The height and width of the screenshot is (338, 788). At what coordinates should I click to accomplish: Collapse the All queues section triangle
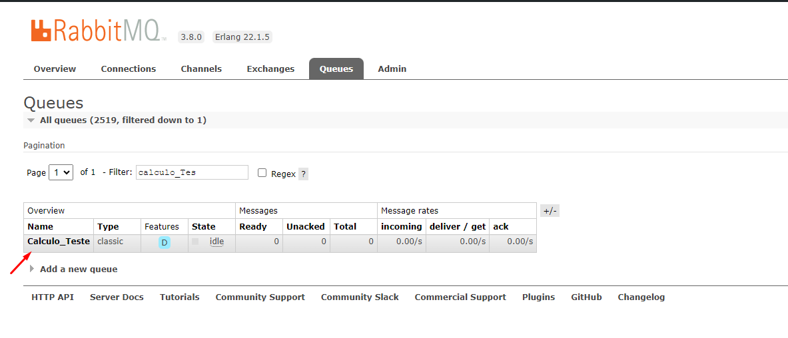[31, 120]
